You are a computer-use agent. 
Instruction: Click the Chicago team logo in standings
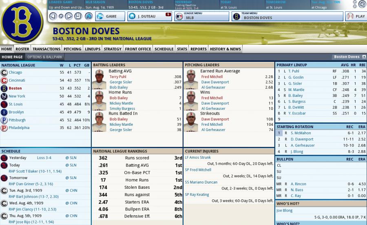pyautogui.click(x=4, y=72)
